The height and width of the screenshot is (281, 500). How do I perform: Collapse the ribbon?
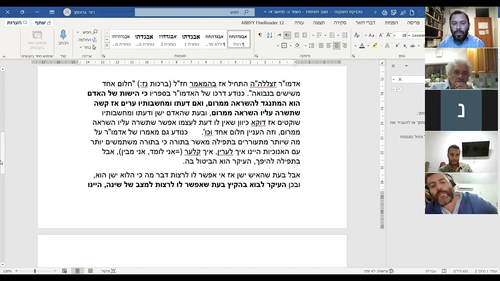(x=4, y=56)
